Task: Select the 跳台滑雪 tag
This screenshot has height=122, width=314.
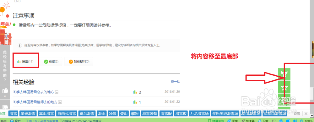Action: pos(87,114)
